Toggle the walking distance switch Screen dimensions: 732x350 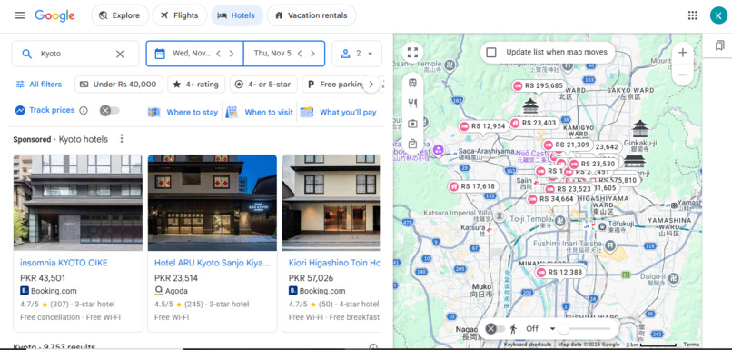[x=495, y=328]
